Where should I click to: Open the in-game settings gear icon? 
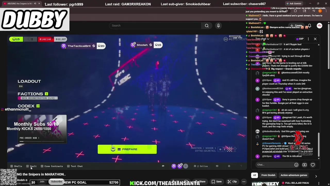pos(229,166)
